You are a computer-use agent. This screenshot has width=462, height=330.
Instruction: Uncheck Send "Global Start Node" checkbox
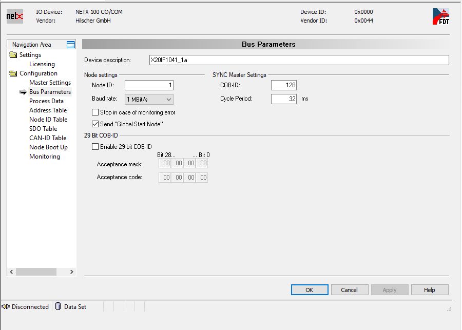(x=95, y=124)
